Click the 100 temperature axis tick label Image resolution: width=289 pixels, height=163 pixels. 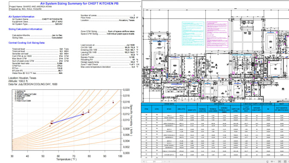click(x=120, y=156)
